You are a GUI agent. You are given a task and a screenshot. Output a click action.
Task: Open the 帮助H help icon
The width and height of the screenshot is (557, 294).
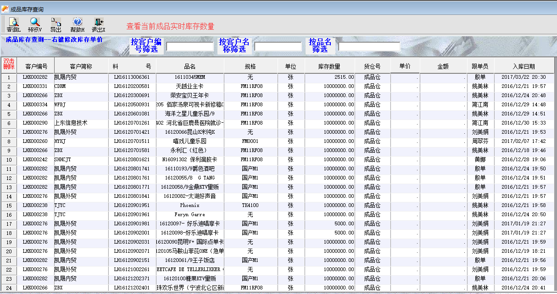coord(78,25)
